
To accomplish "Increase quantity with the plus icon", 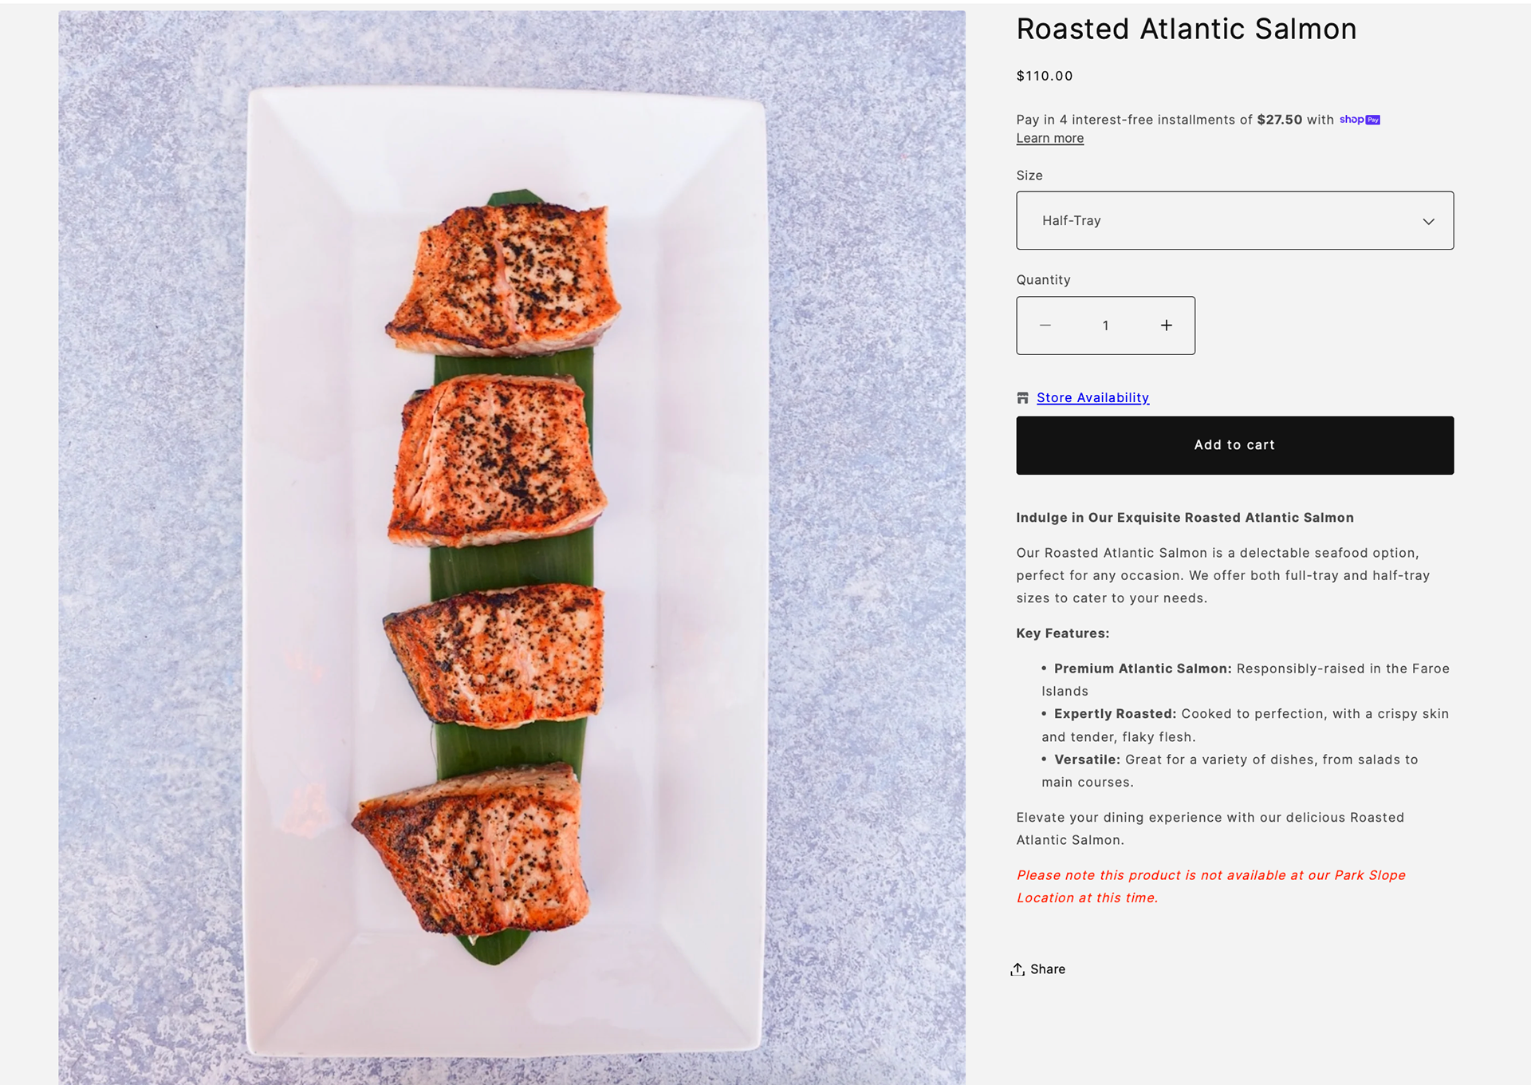I will point(1166,325).
